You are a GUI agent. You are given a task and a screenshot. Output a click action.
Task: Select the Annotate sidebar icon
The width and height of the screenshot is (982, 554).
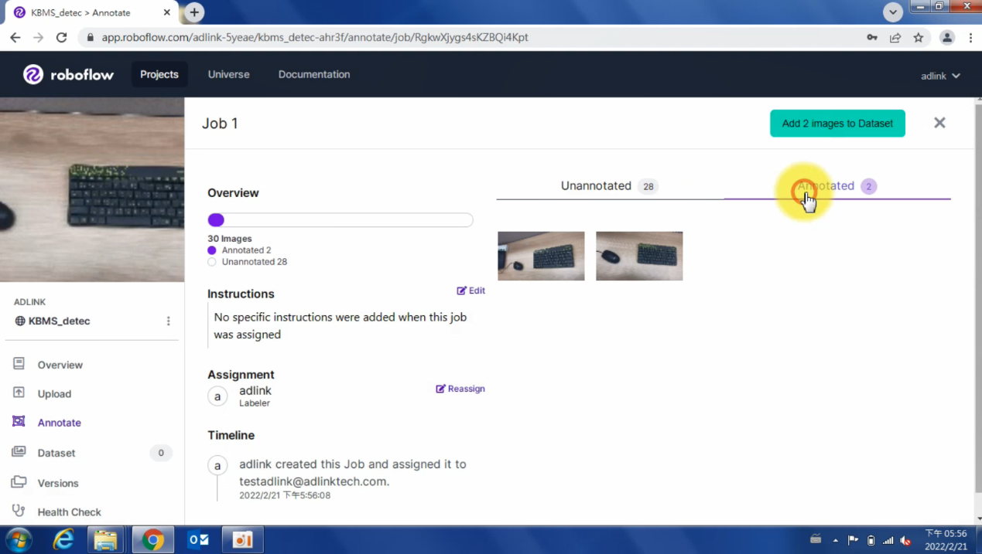(x=19, y=422)
